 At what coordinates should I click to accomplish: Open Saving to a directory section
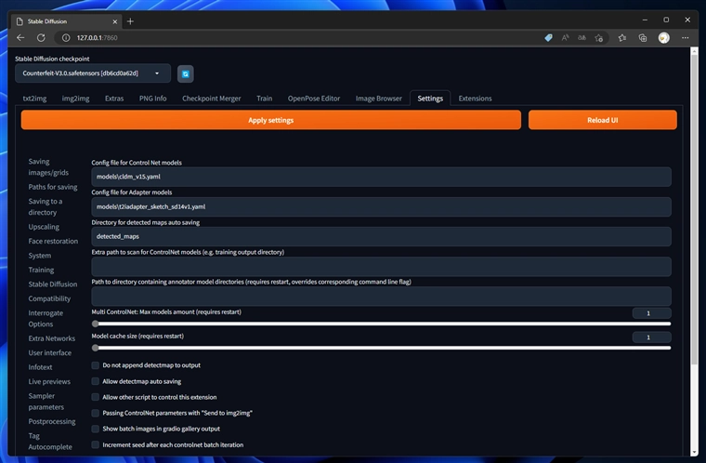pos(46,206)
